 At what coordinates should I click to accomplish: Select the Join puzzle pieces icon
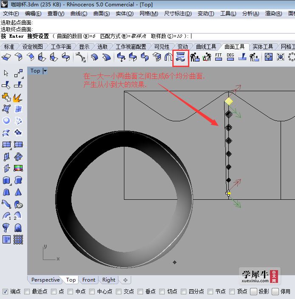click(6, 97)
